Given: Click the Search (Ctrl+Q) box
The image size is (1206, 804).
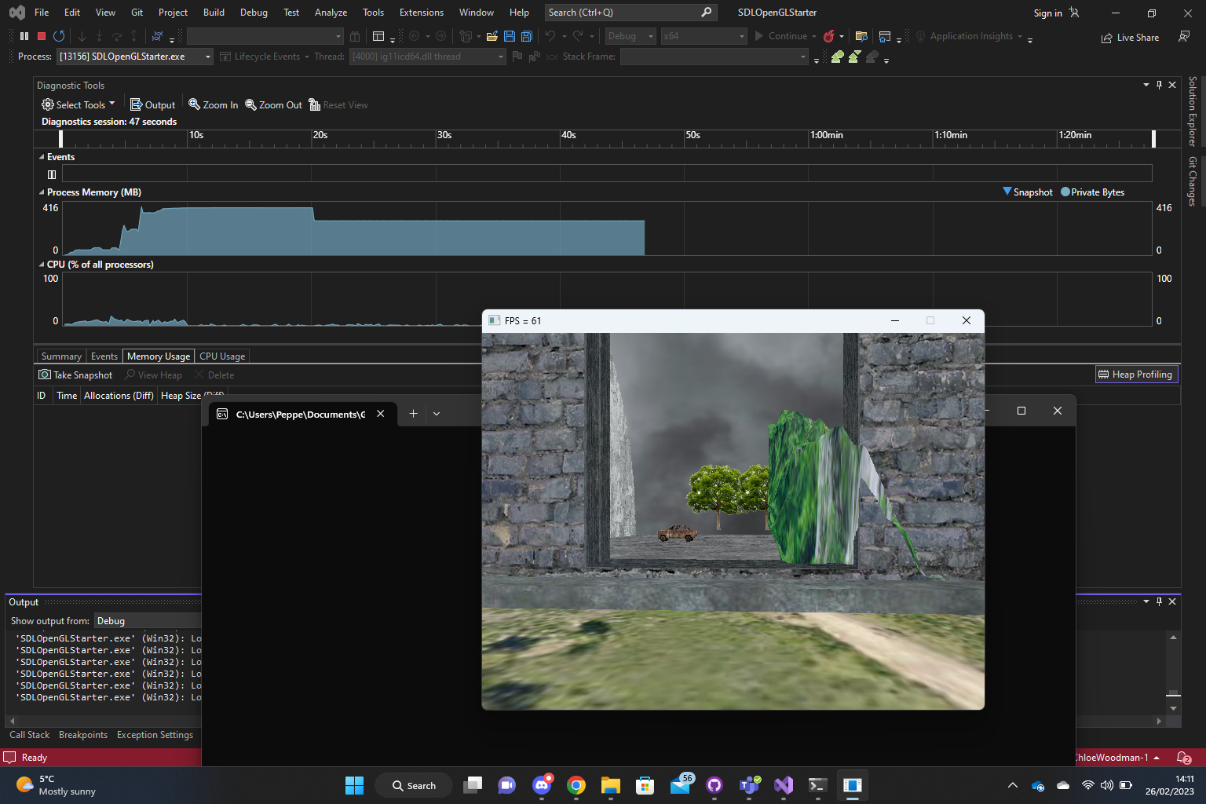Looking at the screenshot, I should point(630,13).
